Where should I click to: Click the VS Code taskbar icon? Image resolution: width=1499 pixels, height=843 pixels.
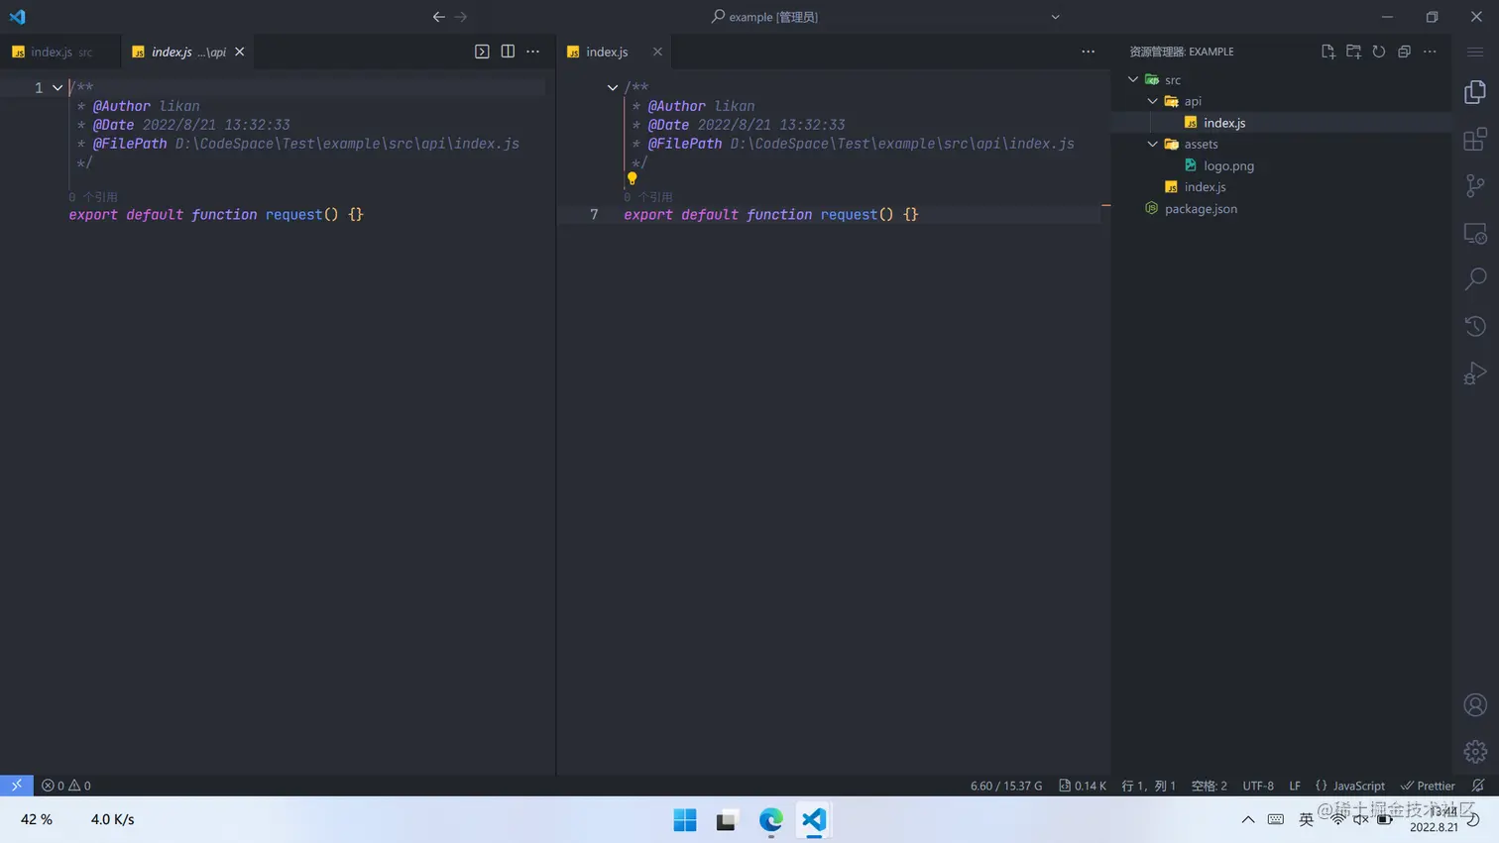pos(813,820)
